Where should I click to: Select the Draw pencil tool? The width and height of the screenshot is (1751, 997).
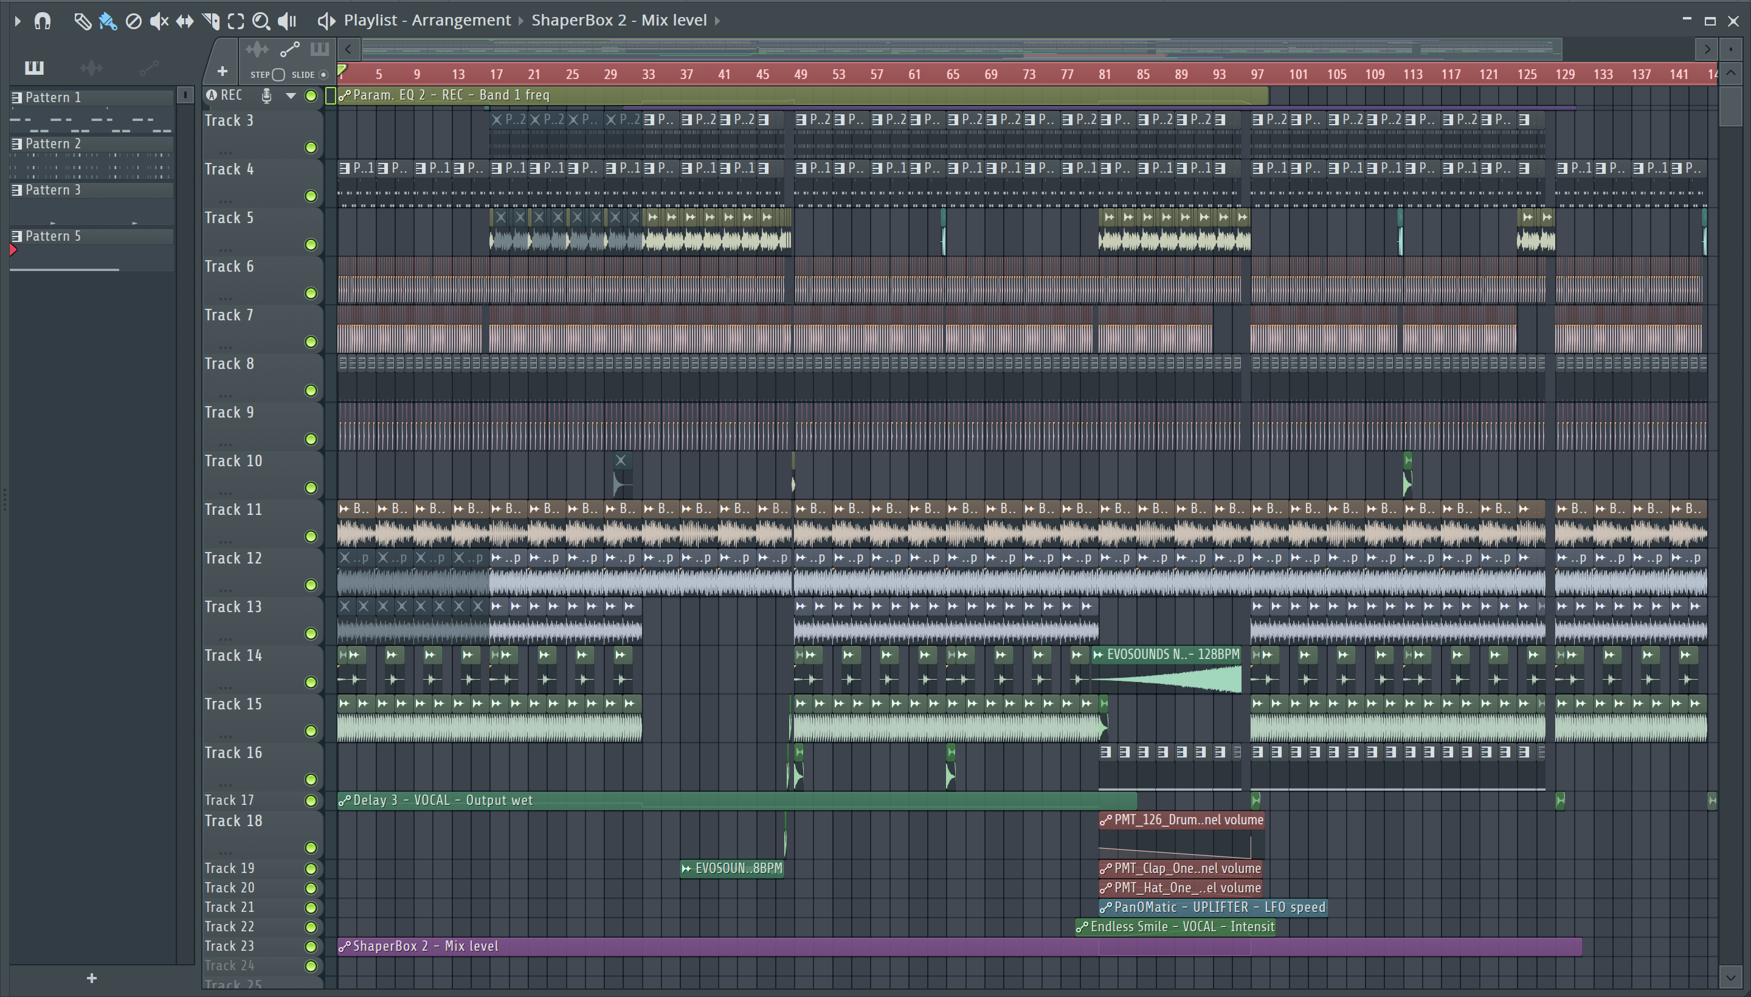82,21
